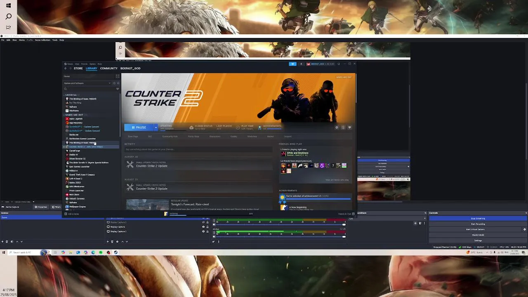Open Tools menu in OBS menu bar
The image size is (528, 297).
pos(55,40)
